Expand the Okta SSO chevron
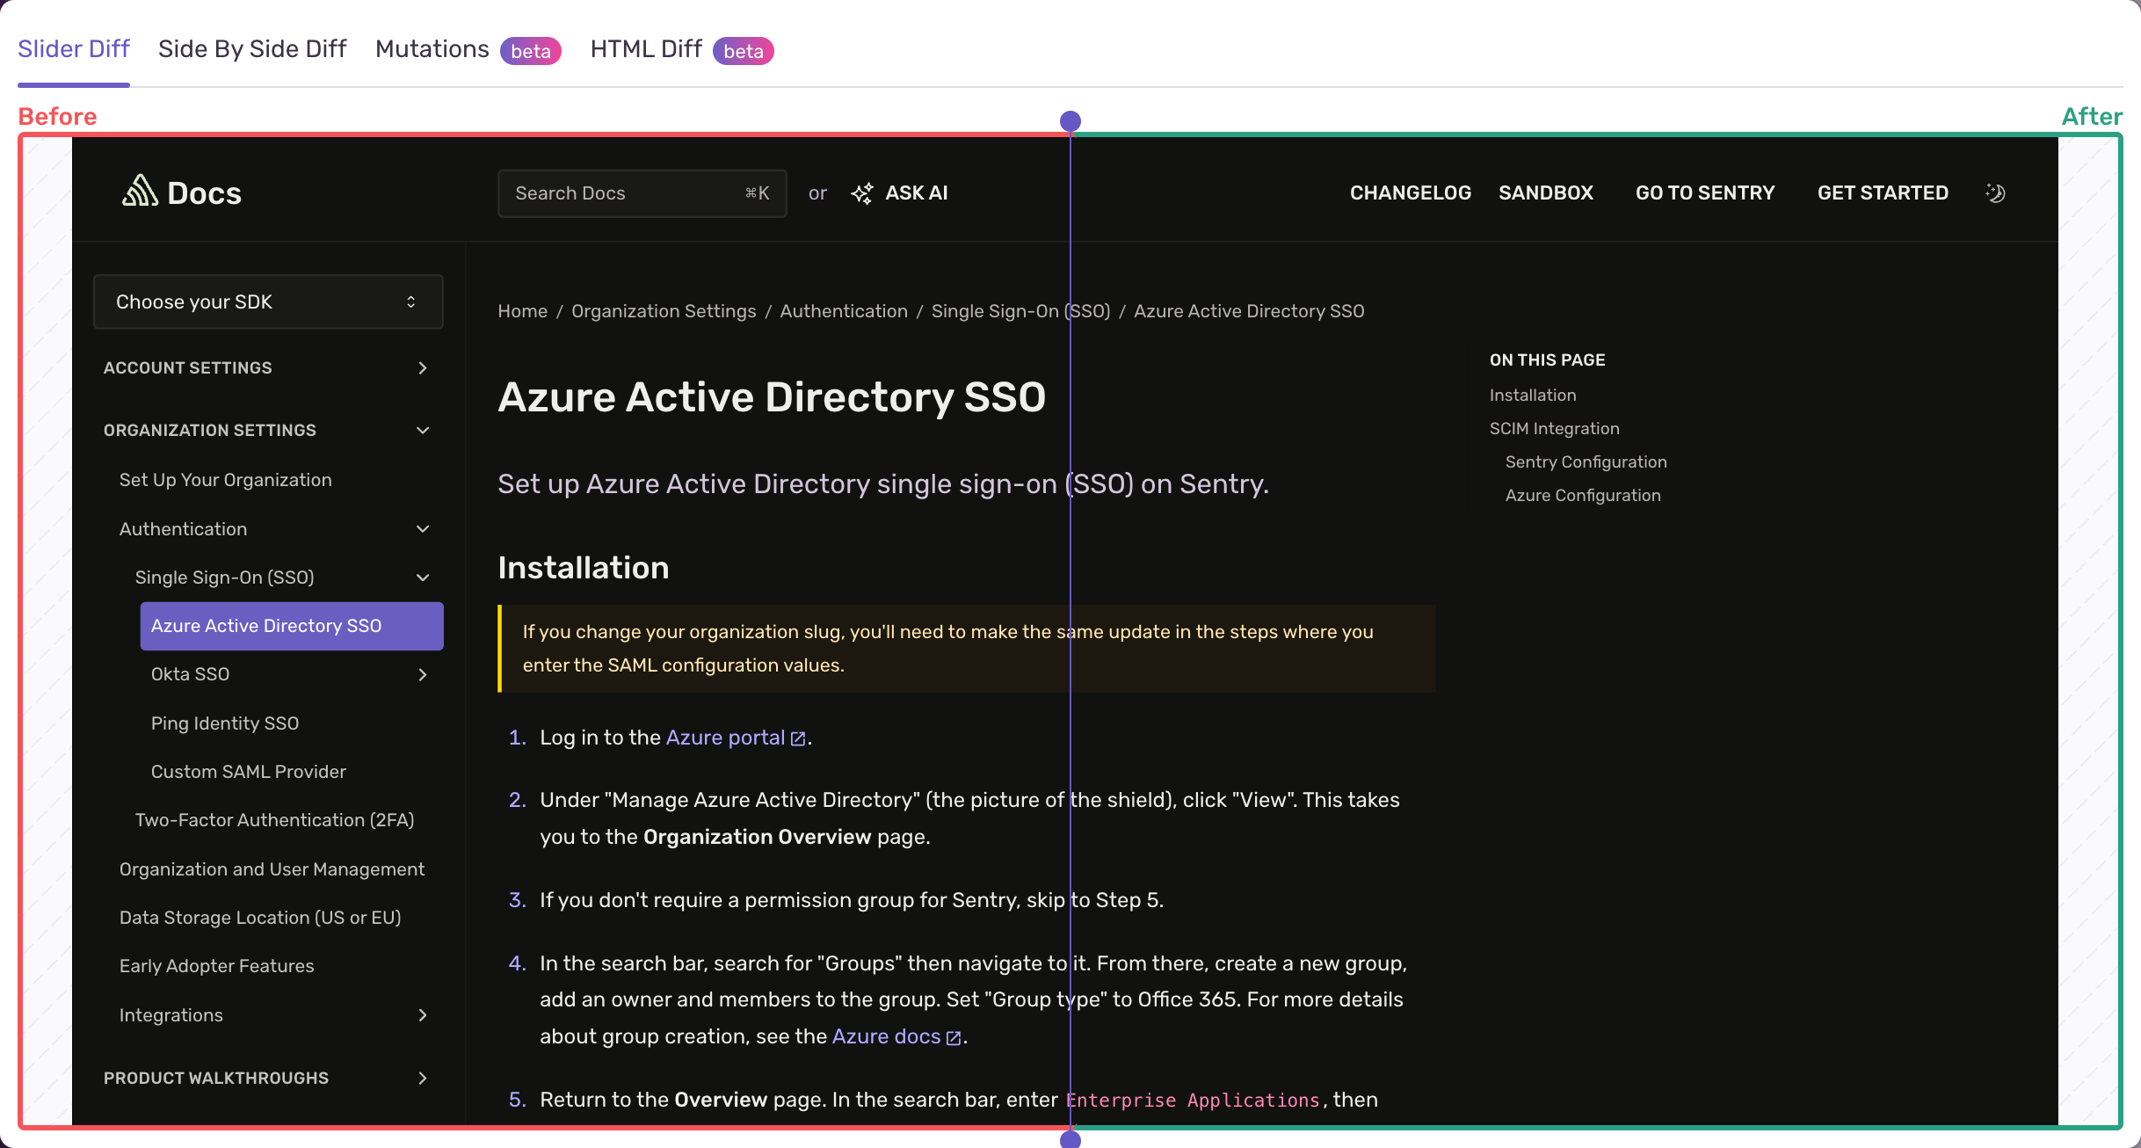This screenshot has width=2141, height=1148. [423, 675]
